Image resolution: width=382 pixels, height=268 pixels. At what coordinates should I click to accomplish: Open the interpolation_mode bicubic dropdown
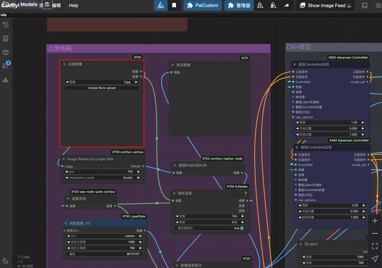click(x=103, y=178)
